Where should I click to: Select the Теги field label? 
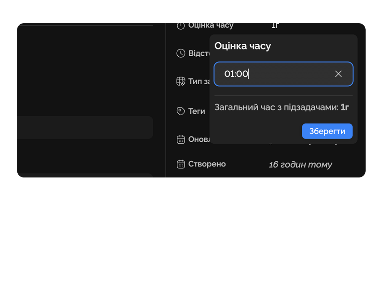pos(197,111)
